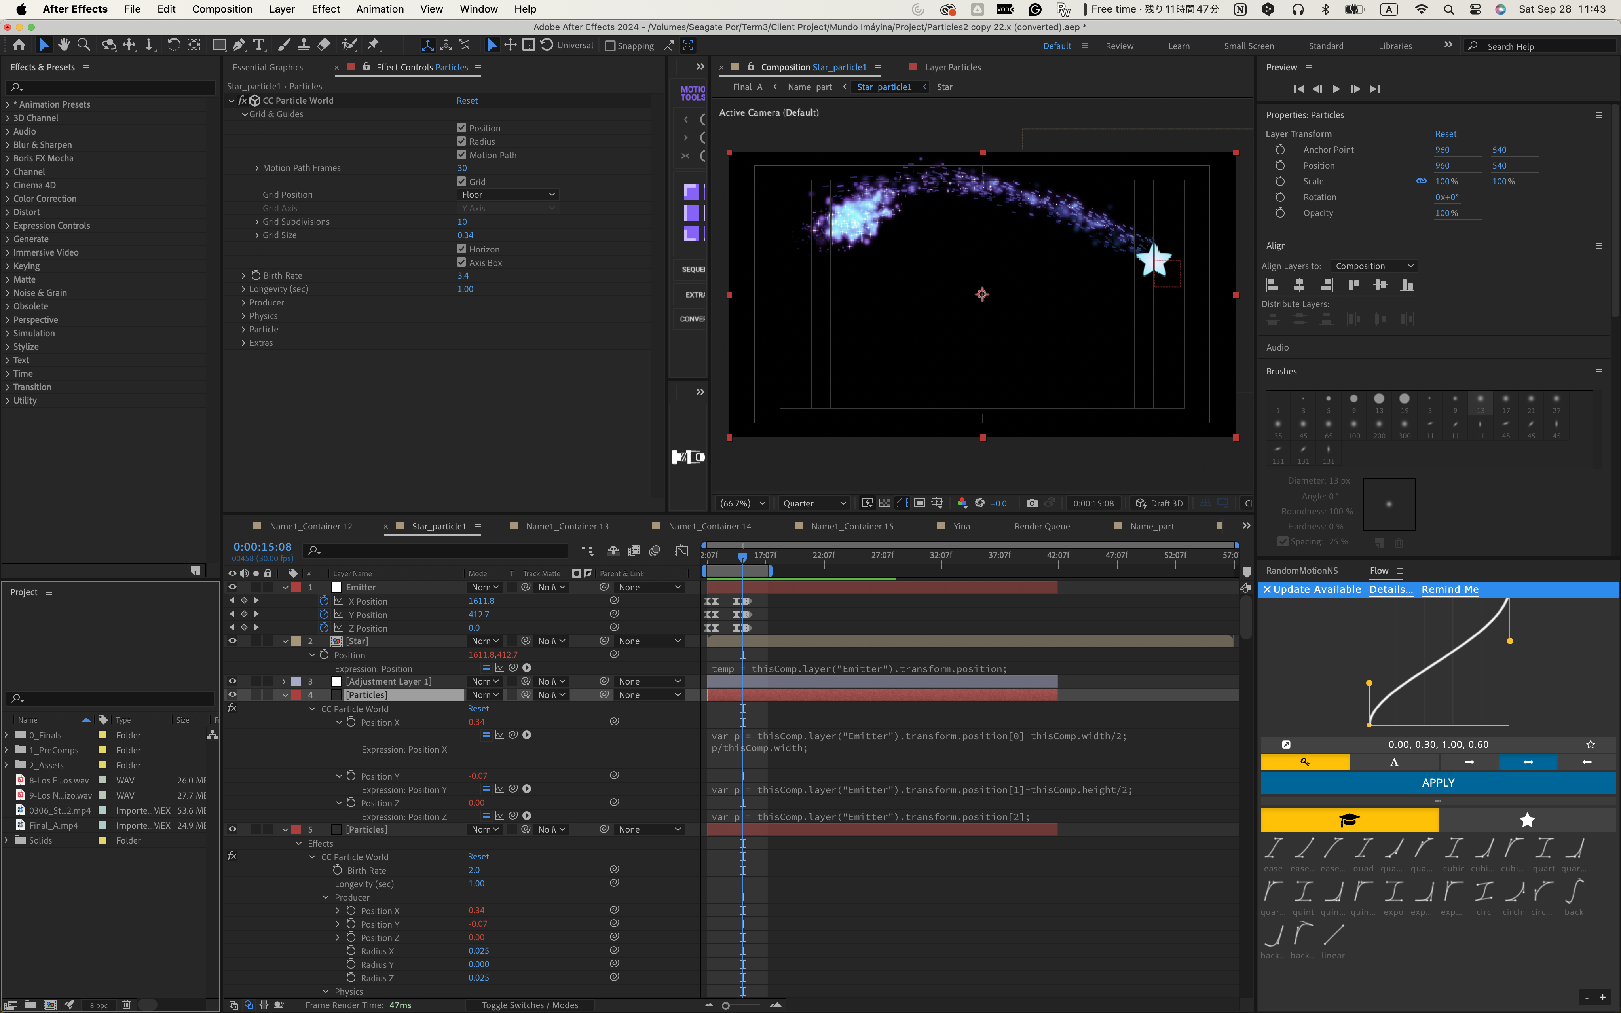
Task: Click the APPLY button in Flow
Action: (x=1437, y=783)
